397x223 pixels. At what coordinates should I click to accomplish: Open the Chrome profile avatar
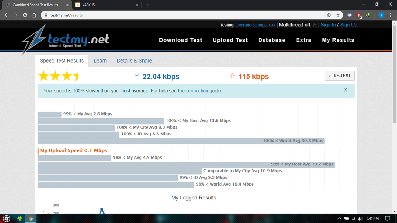(x=381, y=15)
